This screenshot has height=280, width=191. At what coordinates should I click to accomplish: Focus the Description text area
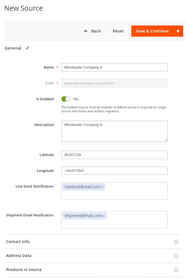click(x=114, y=131)
